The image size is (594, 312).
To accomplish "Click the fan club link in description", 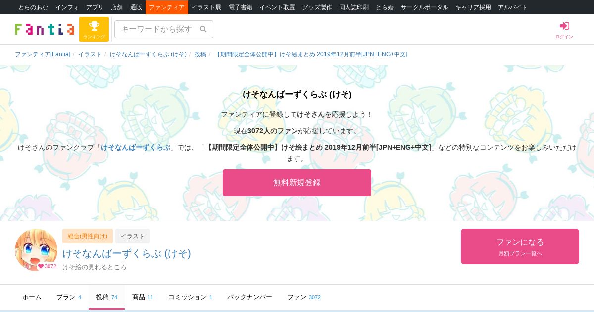I will click(x=136, y=147).
